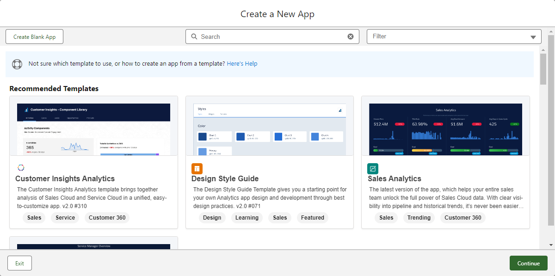Click the scrollbar up arrow
555x276 pixels.
[543, 49]
